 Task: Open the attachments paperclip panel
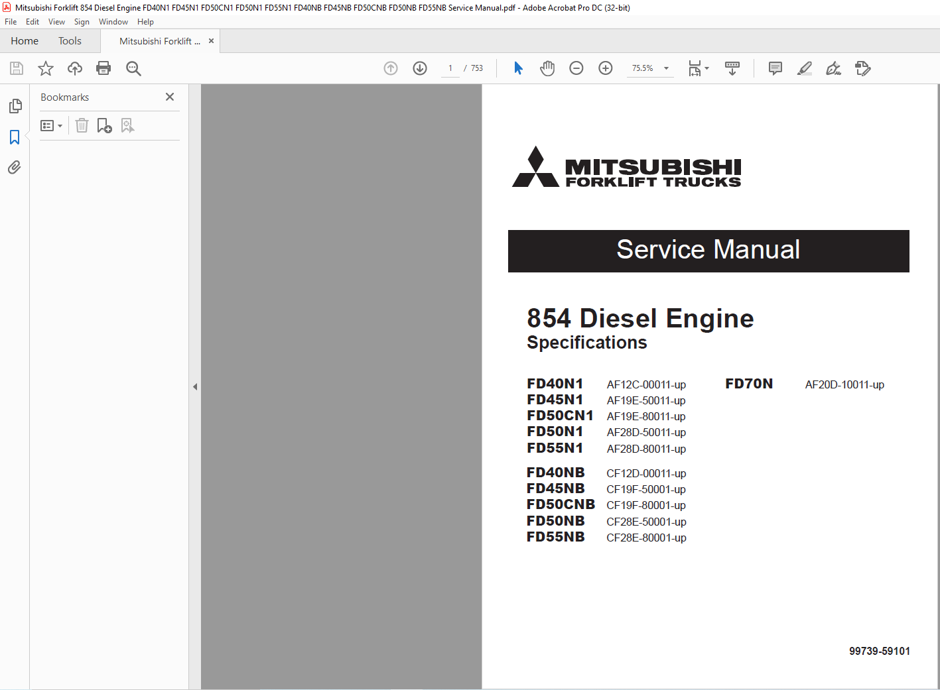click(15, 167)
